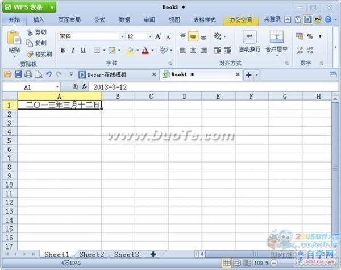
Task: Open the cell name box dropdown
Action: pos(57,87)
